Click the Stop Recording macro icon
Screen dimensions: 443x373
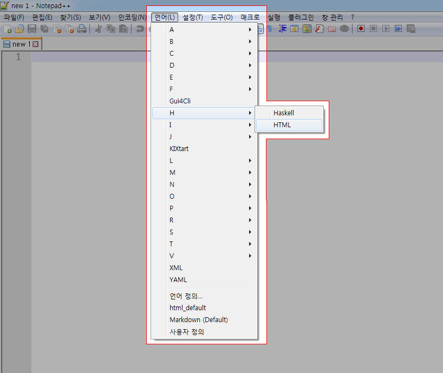click(x=373, y=29)
